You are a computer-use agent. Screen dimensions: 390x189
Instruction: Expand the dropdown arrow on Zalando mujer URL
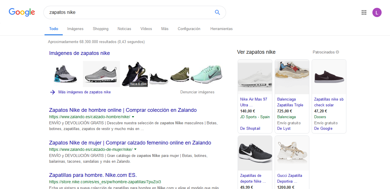click(136, 149)
